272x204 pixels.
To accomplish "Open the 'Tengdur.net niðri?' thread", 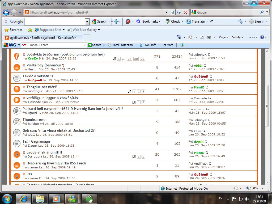I will pyautogui.click(x=42, y=87).
